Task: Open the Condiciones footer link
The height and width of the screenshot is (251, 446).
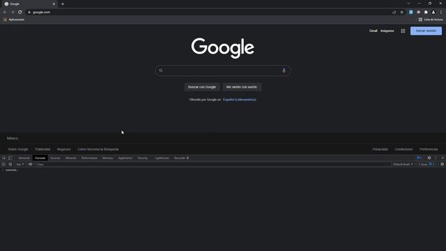Action: click(403, 149)
